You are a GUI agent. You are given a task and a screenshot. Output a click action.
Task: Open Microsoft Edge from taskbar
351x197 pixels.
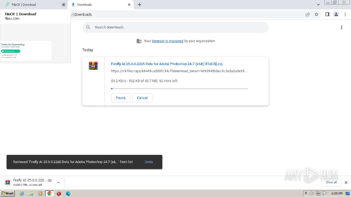[68, 193]
